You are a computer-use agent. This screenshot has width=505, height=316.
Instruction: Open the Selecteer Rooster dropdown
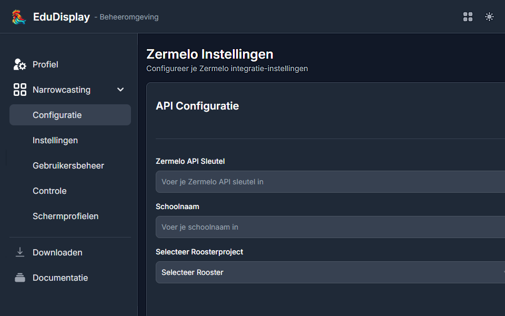pos(330,272)
